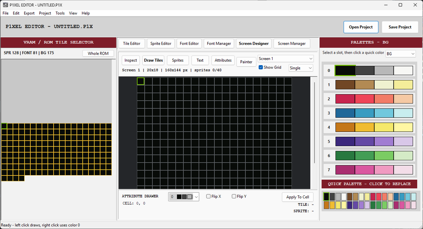Select the Inspect mode button

pos(131,60)
